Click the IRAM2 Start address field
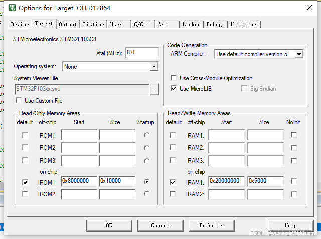Screen dimensions: 321x239 tap(227, 194)
